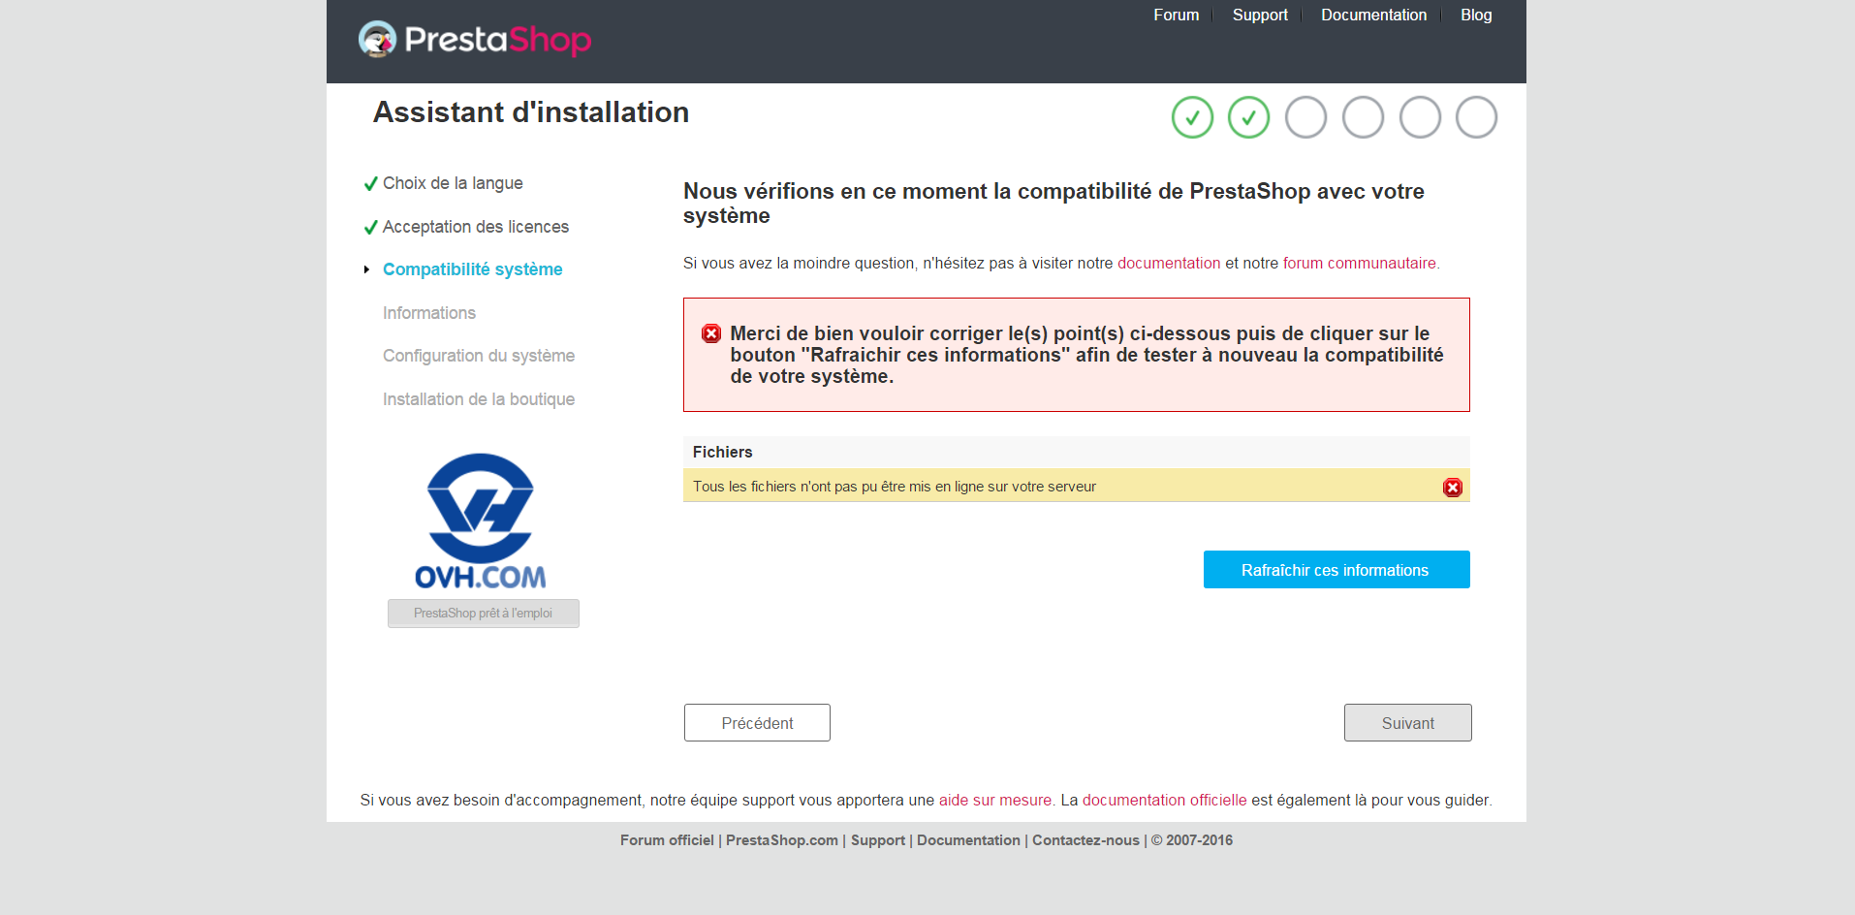Open the aide sur mesure link
This screenshot has width=1855, height=915.
click(x=994, y=801)
